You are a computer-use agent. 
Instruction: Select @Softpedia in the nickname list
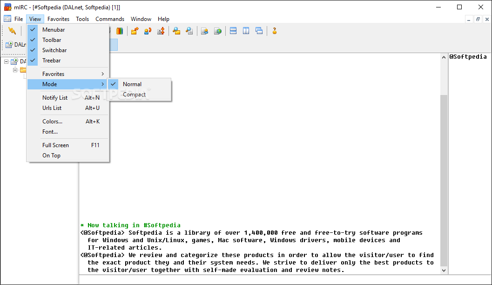click(x=468, y=56)
